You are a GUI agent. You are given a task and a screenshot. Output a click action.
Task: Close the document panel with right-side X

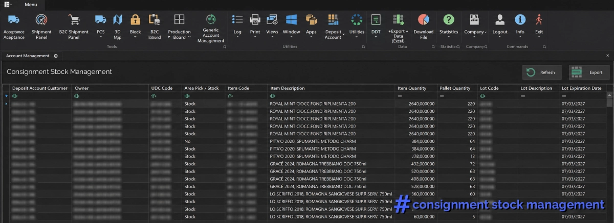pos(607,56)
